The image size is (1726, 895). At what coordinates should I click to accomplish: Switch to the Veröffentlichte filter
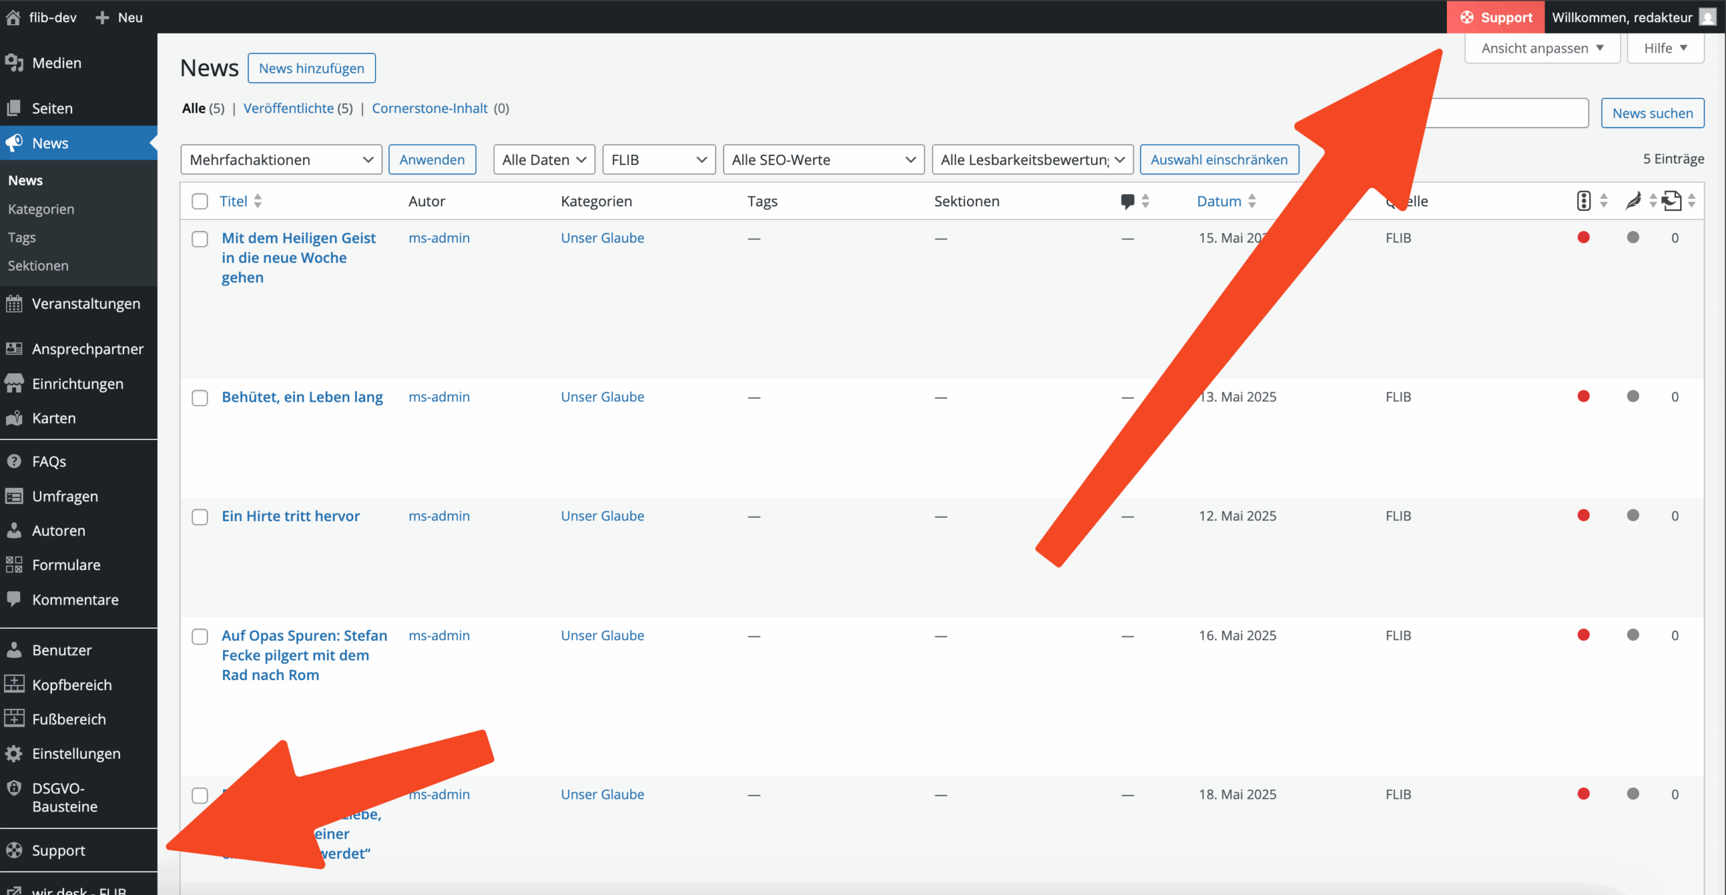point(289,109)
